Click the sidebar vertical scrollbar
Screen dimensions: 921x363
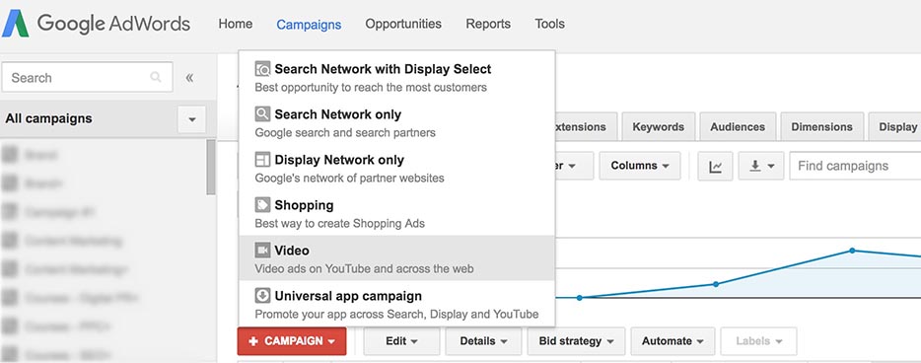211,168
